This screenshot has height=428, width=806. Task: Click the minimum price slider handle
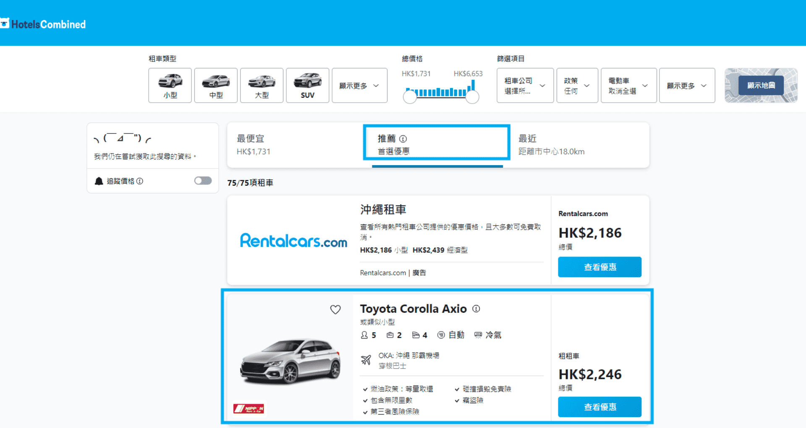click(410, 97)
